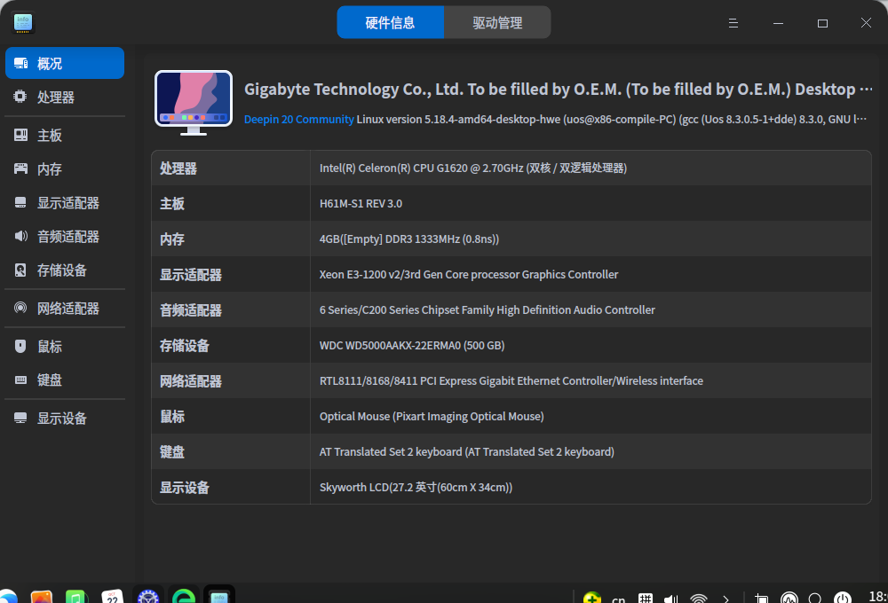The width and height of the screenshot is (888, 603).
Task: Open Control Center from the taskbar gear
Action: (148, 598)
